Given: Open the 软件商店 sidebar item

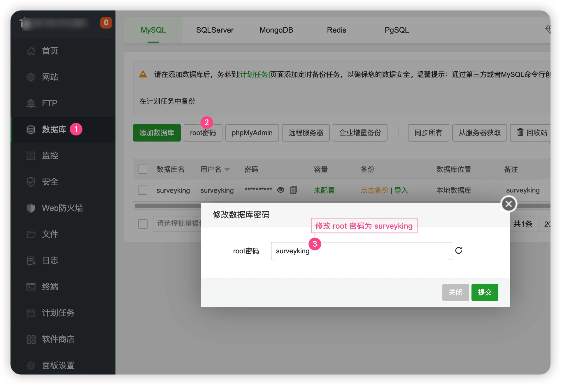Looking at the screenshot, I should point(58,339).
